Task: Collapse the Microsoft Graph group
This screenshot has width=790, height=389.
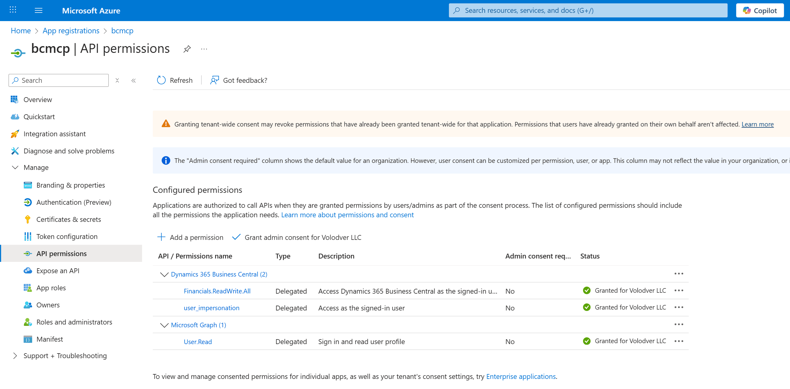Action: [164, 325]
